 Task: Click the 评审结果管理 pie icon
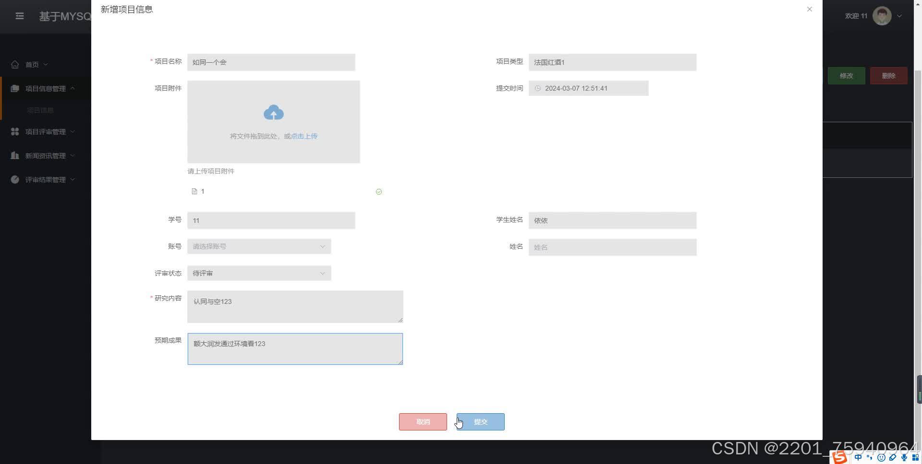pos(15,179)
